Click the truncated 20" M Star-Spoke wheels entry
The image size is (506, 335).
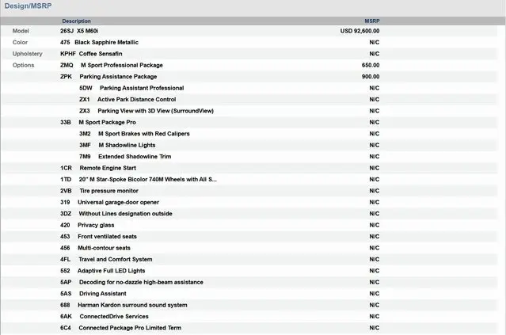(147, 180)
